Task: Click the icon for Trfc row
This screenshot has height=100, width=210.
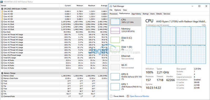Action: [x=2, y=94]
